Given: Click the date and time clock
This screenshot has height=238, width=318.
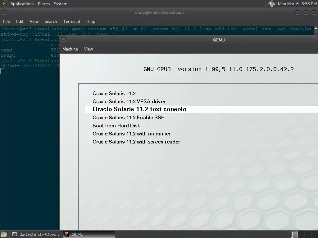Looking at the screenshot, I should 297,4.
